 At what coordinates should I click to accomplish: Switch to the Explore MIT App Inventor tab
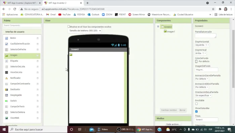tap(22, 3)
